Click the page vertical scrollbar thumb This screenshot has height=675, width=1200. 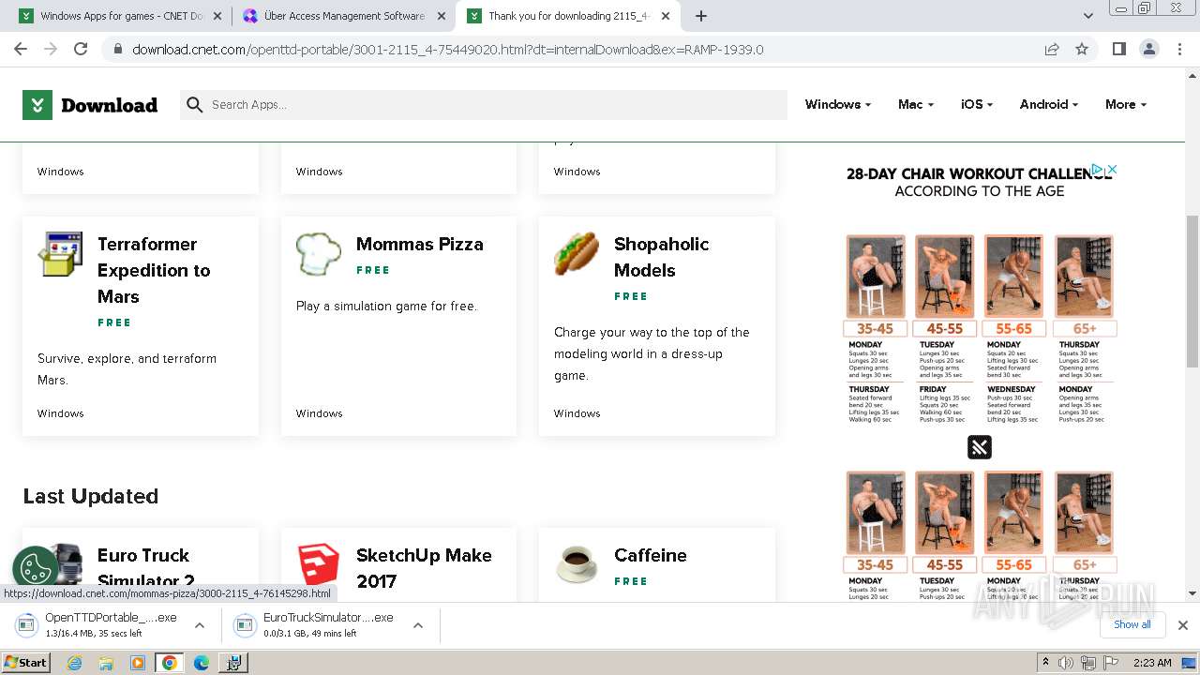1192,291
